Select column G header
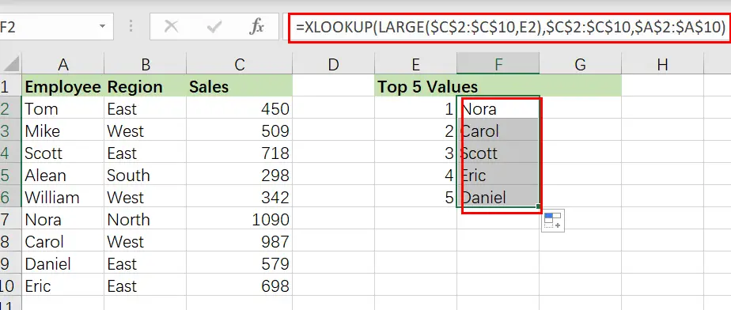731x310 pixels. tap(580, 64)
